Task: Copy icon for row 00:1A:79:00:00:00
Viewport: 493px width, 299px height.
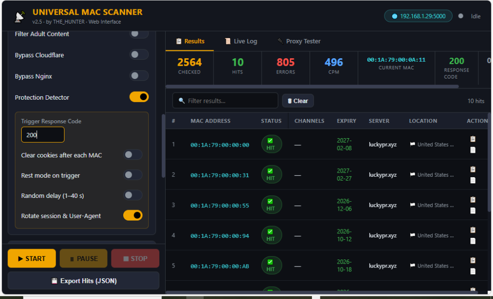Action: 473,139
